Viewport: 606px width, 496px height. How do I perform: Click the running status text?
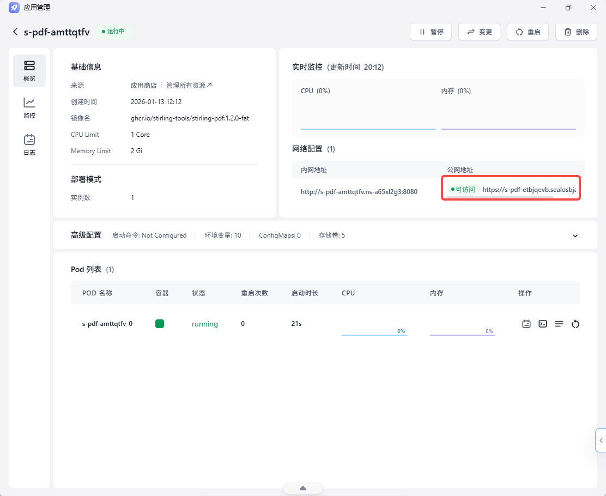(x=205, y=324)
